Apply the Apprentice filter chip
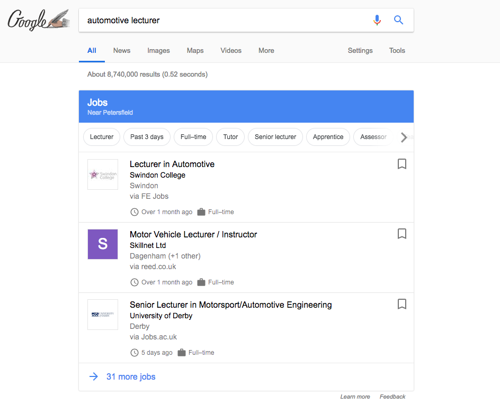The width and height of the screenshot is (500, 405). (328, 137)
